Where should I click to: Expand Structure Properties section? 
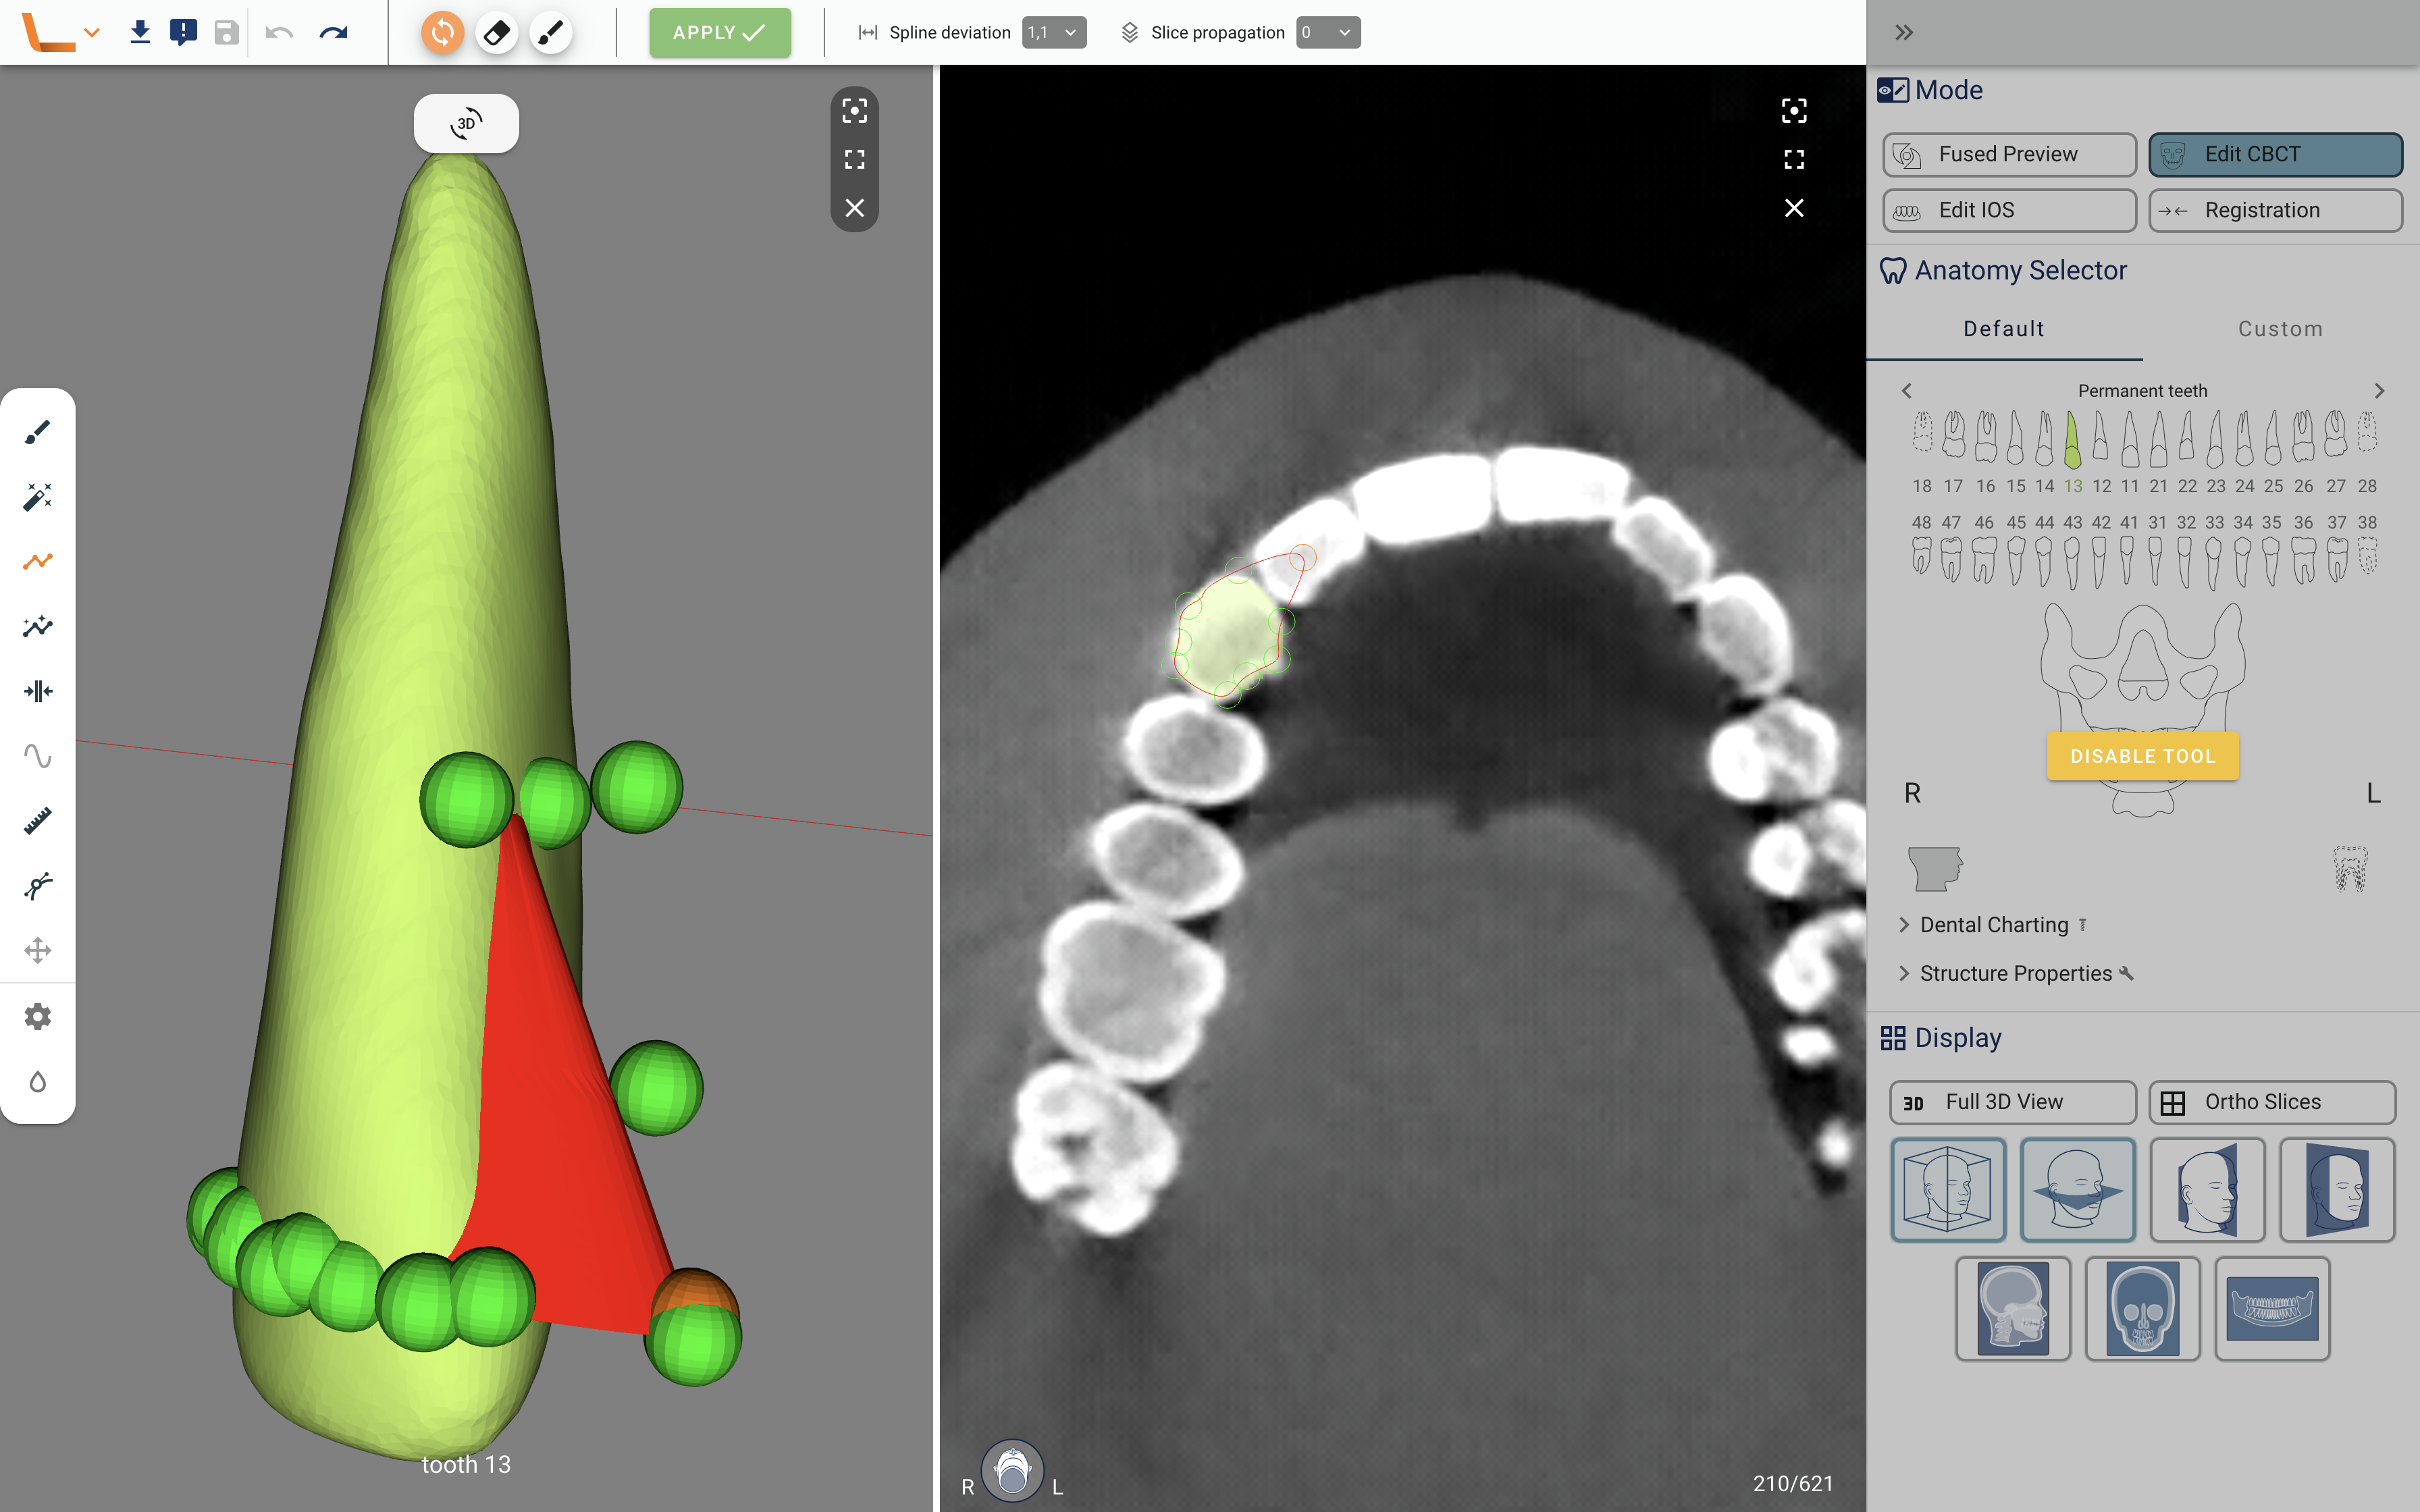pos(2015,973)
